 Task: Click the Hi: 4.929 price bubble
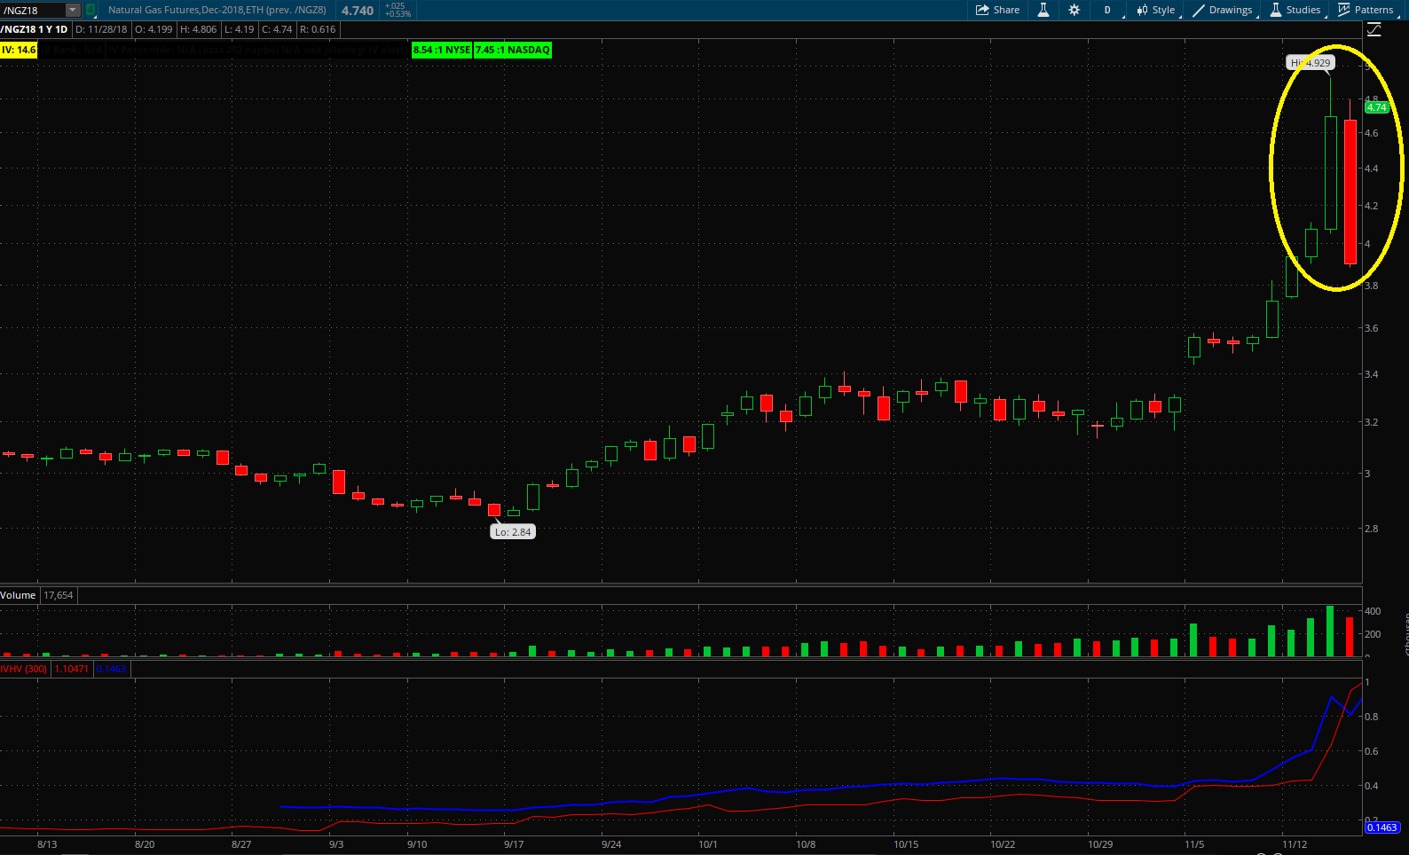[1311, 62]
